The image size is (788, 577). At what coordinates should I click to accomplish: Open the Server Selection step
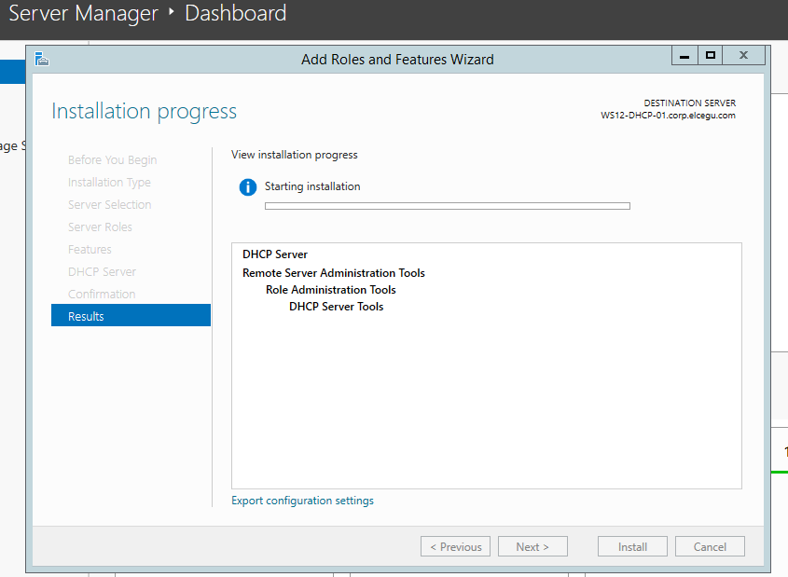109,205
